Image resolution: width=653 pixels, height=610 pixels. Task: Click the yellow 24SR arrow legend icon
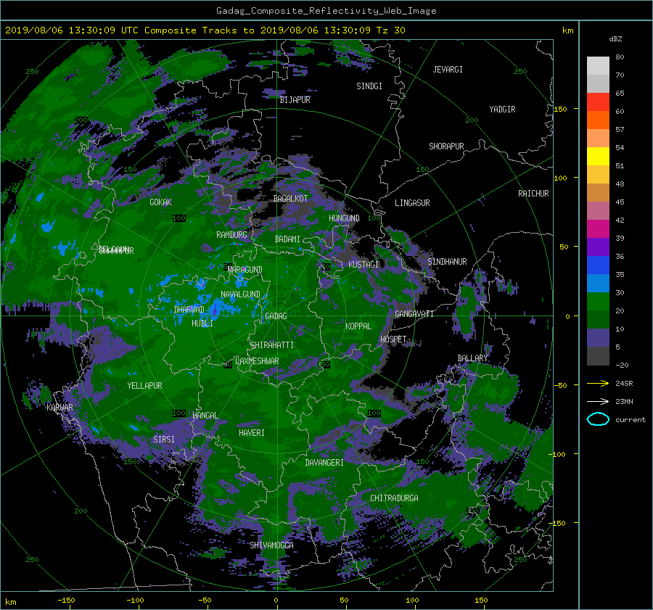point(598,383)
